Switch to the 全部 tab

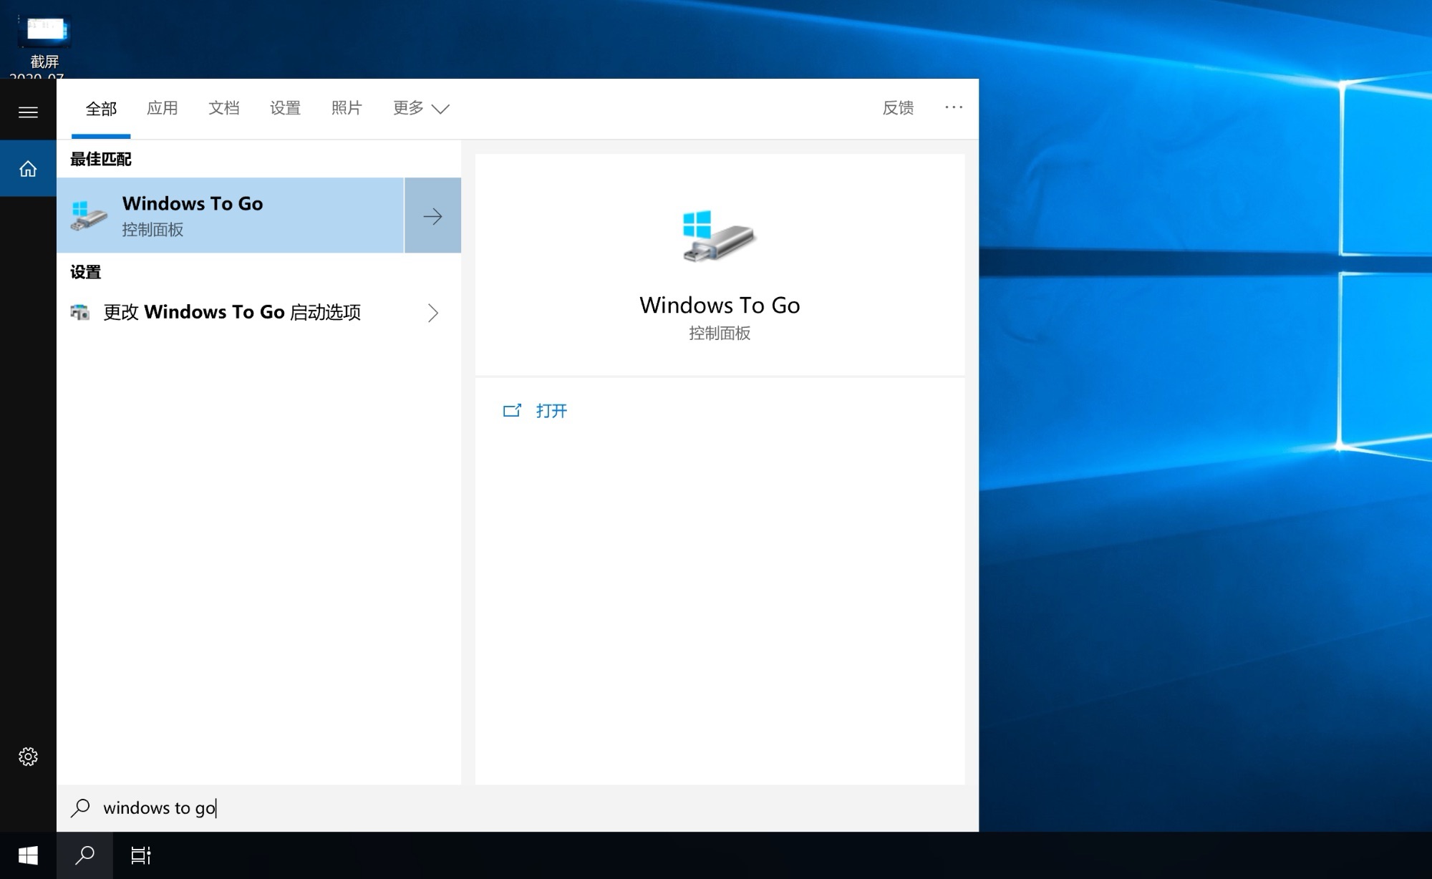pyautogui.click(x=101, y=109)
